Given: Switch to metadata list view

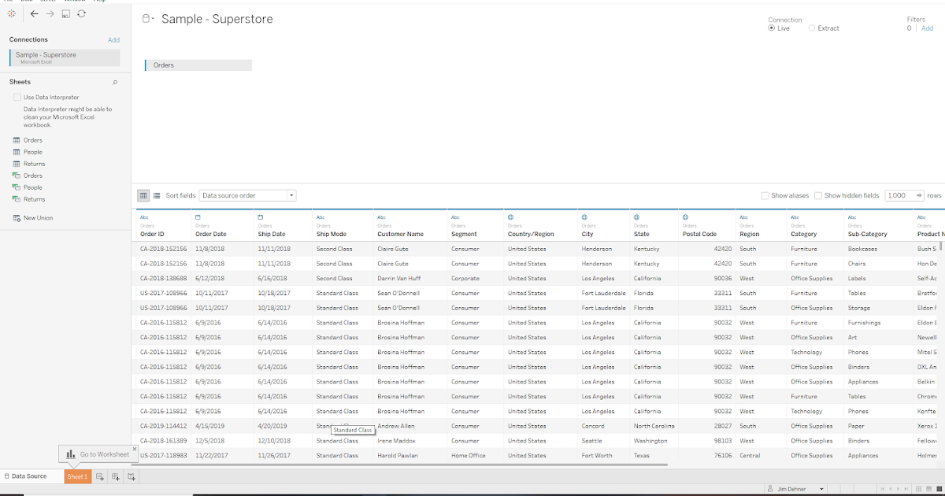Looking at the screenshot, I should tap(157, 195).
